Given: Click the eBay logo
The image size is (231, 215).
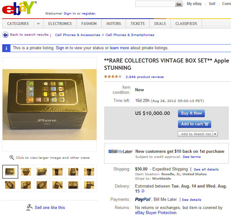Looking at the screenshot, I should click(x=20, y=8).
